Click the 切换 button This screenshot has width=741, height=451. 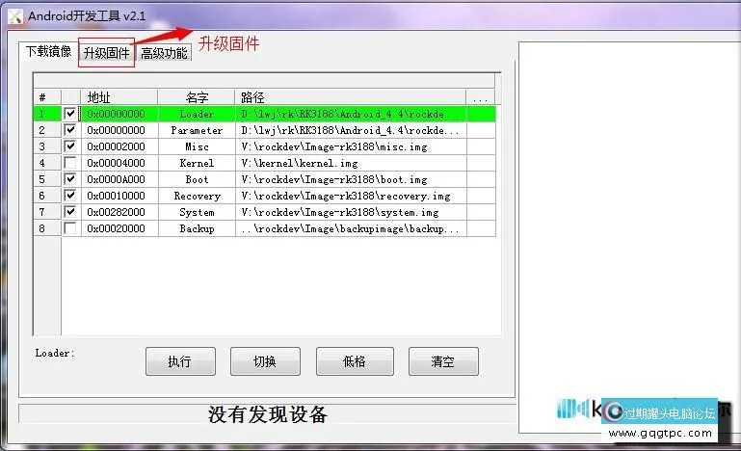[265, 361]
